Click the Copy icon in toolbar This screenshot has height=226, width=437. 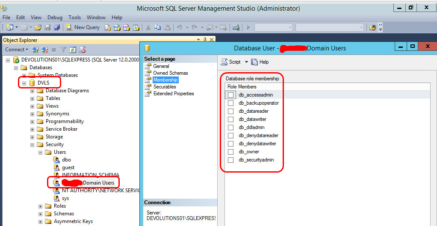158,27
